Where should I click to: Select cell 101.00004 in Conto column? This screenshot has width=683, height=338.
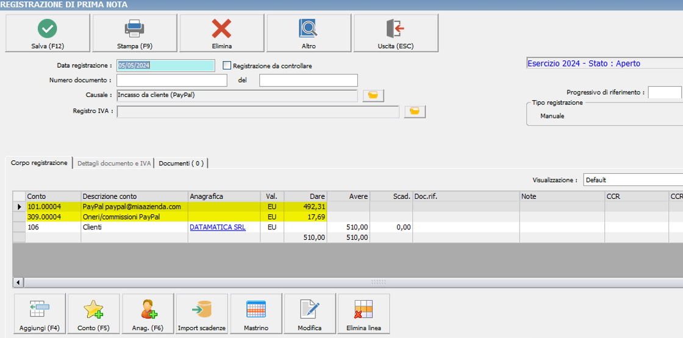(x=54, y=206)
